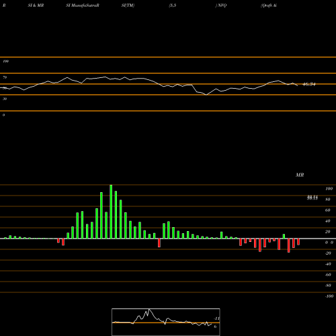Viewport: 336px width, 336px height.
Task: Click the 'MR' panel label
Action: tap(300, 175)
